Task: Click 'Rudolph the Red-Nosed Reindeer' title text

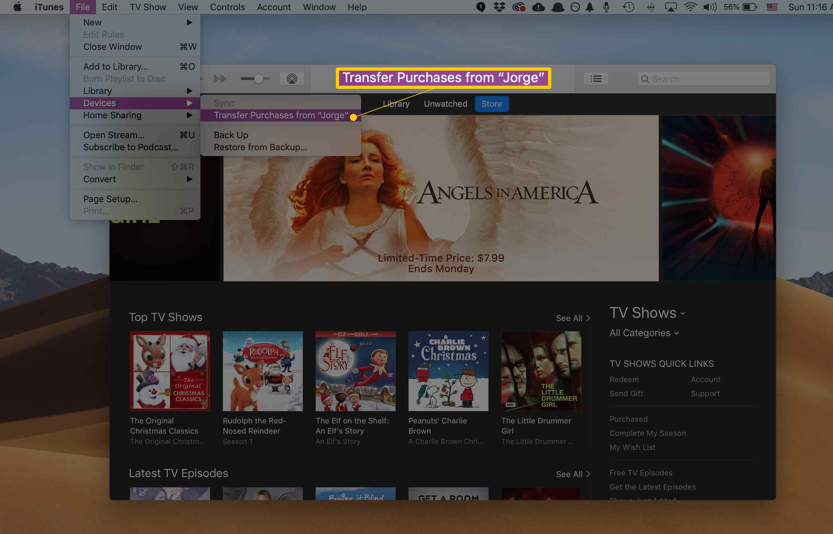Action: [x=255, y=426]
